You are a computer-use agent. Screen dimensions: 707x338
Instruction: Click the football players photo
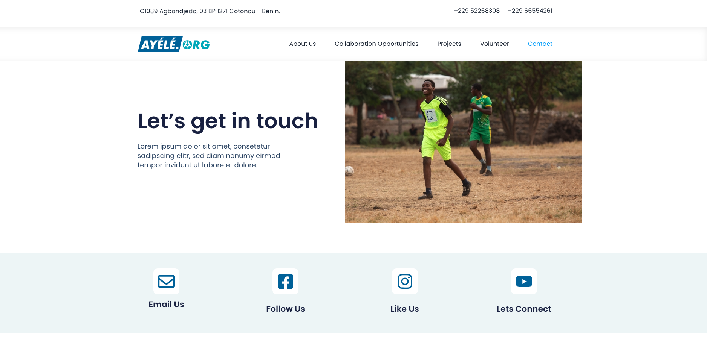tap(463, 142)
